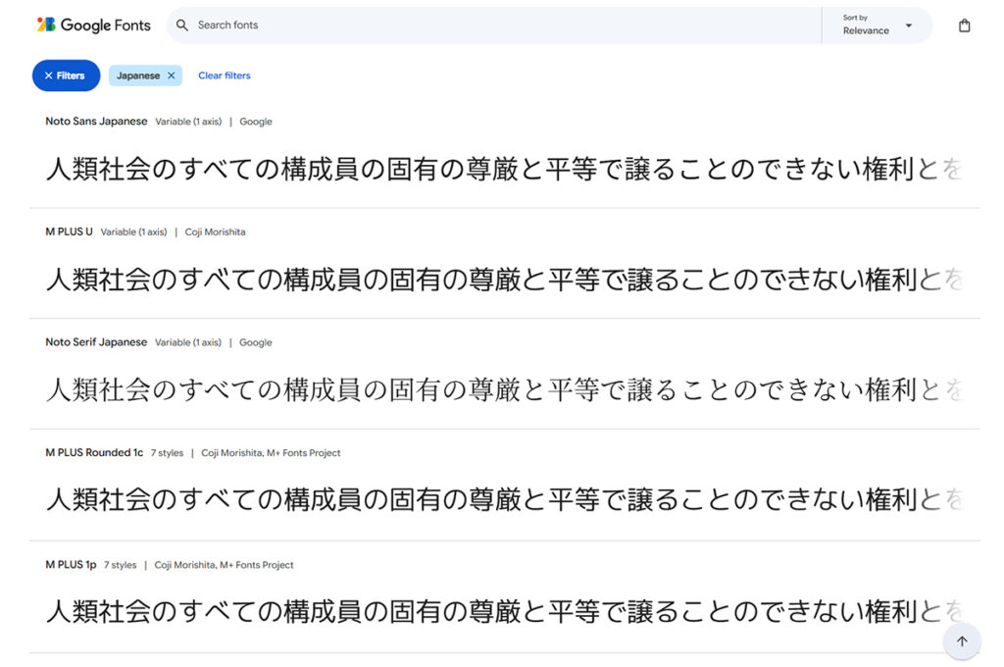Click the M PLUS Rounded 1c sample text

click(x=504, y=500)
